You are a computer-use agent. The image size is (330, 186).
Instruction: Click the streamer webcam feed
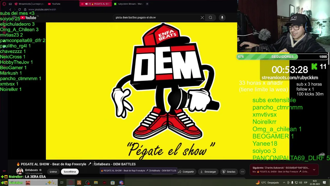[x=284, y=26]
